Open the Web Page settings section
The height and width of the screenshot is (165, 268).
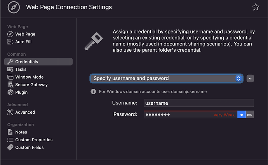click(x=25, y=34)
